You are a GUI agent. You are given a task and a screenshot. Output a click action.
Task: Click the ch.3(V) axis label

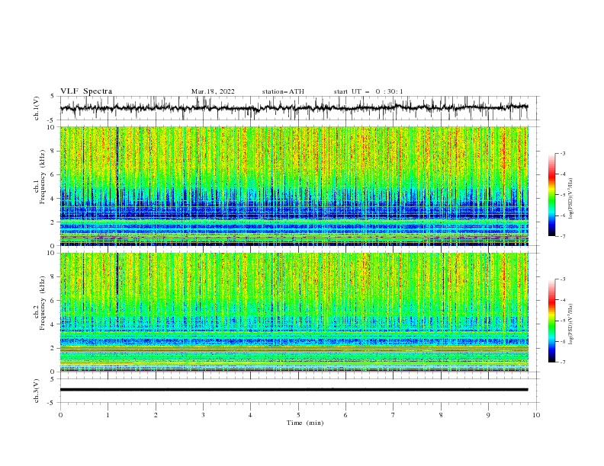click(37, 391)
